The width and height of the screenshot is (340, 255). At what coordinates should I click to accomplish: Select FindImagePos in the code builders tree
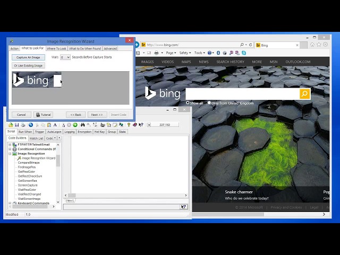click(x=27, y=167)
